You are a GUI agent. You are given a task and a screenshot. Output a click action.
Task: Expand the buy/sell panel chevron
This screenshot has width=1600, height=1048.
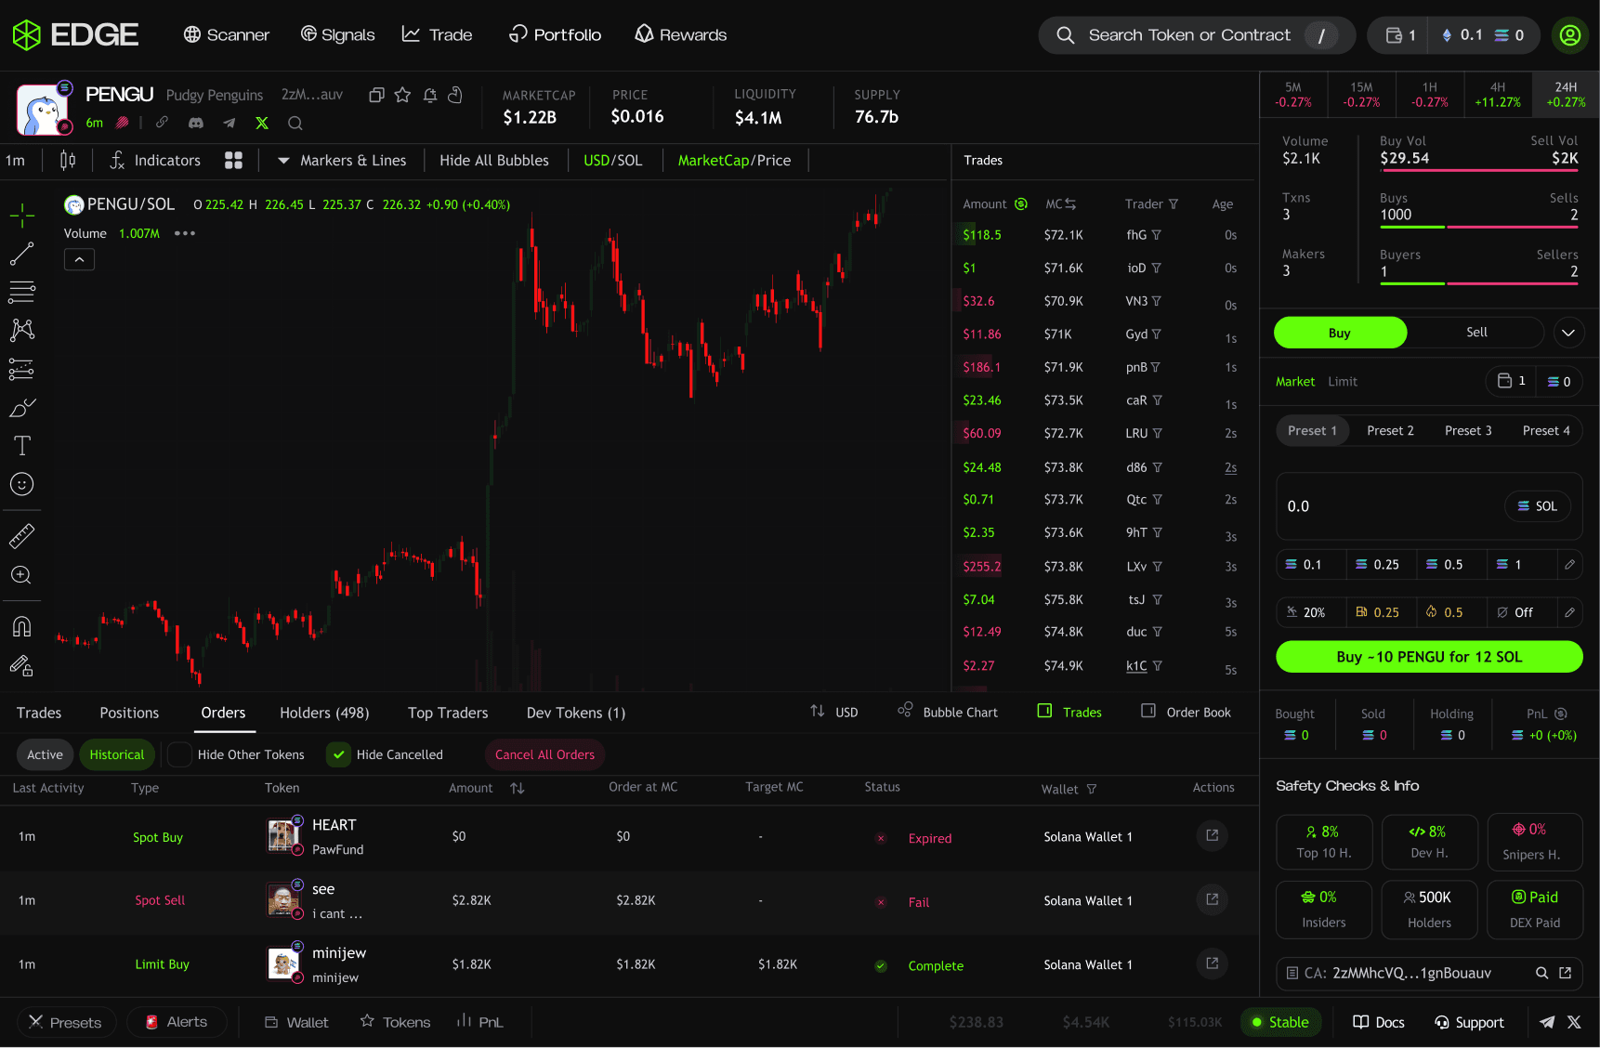(x=1568, y=333)
